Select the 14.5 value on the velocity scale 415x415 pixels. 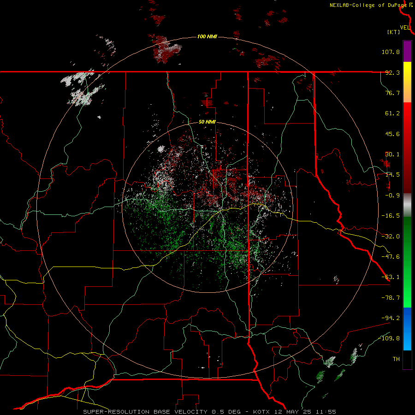pyautogui.click(x=392, y=175)
